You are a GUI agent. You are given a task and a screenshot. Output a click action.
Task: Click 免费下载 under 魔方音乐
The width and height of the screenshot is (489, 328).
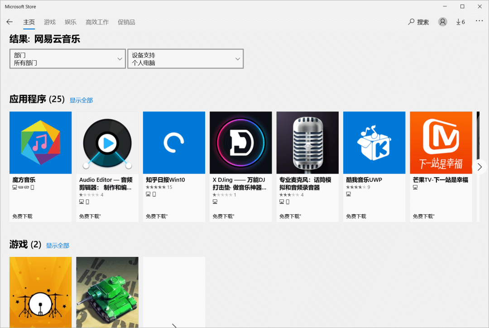tap(23, 216)
